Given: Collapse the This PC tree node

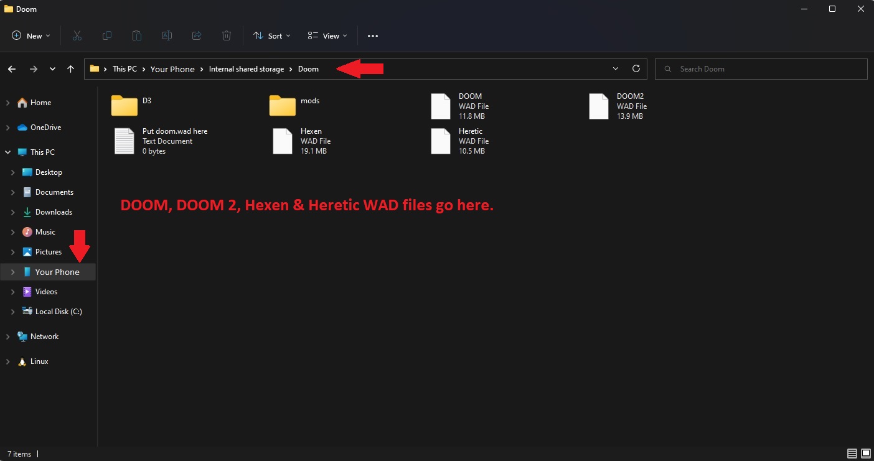Looking at the screenshot, I should (8, 152).
